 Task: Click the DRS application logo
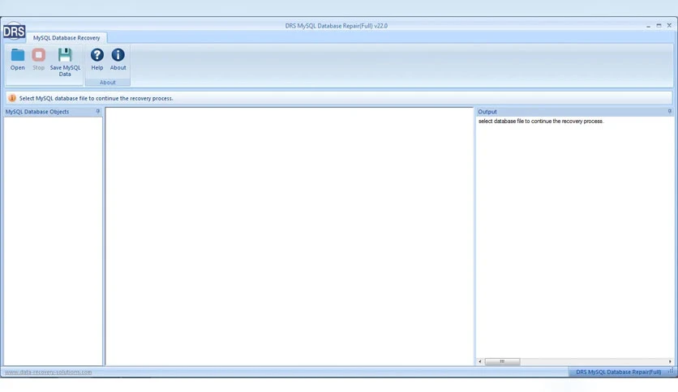[x=14, y=31]
